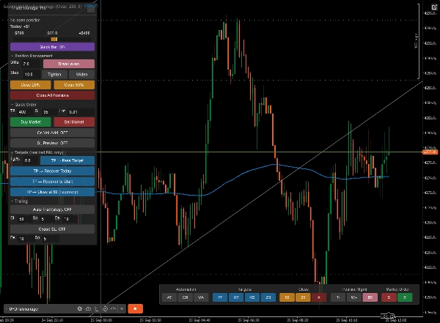Click Z0 target button in quick bar
Screen dimensions: 440x323
click(x=268, y=297)
